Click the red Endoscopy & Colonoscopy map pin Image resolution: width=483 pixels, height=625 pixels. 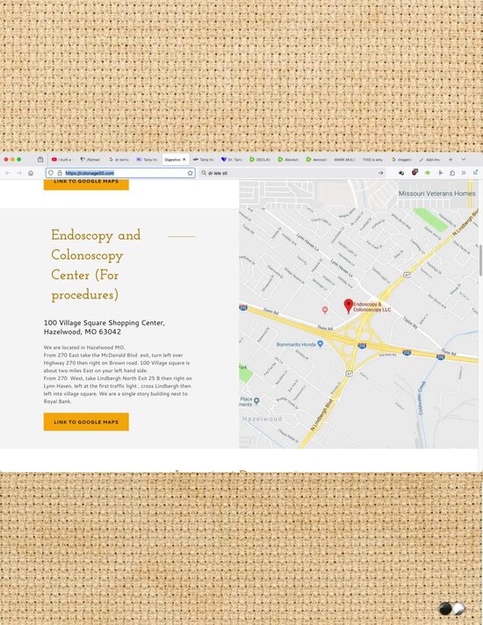[x=349, y=305]
